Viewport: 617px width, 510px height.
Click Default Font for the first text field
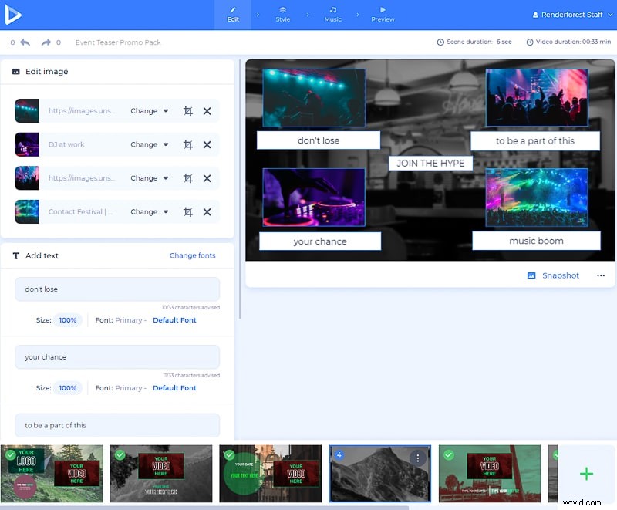[174, 320]
